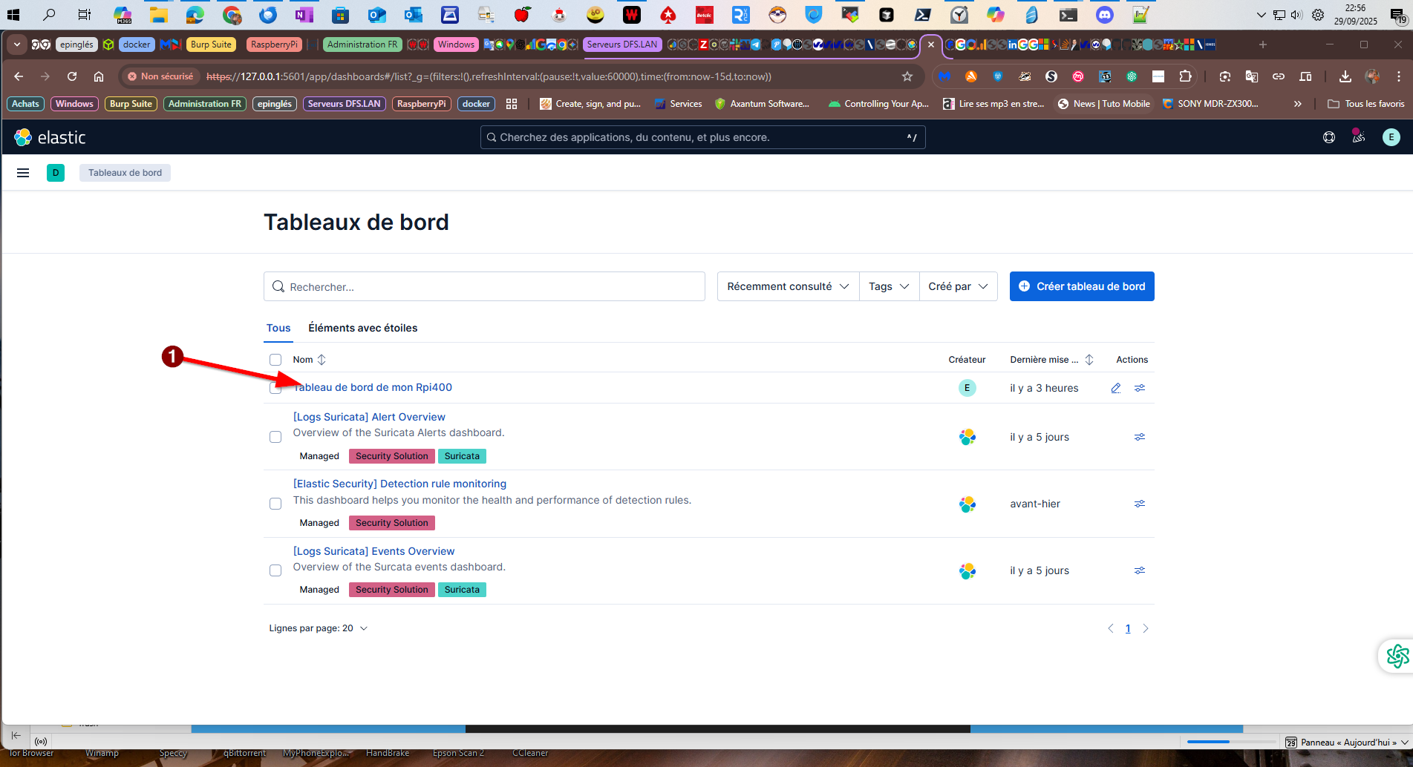Screen dimensions: 1413x767
Task: Open the hamburger navigation menu
Action: [x=23, y=173]
